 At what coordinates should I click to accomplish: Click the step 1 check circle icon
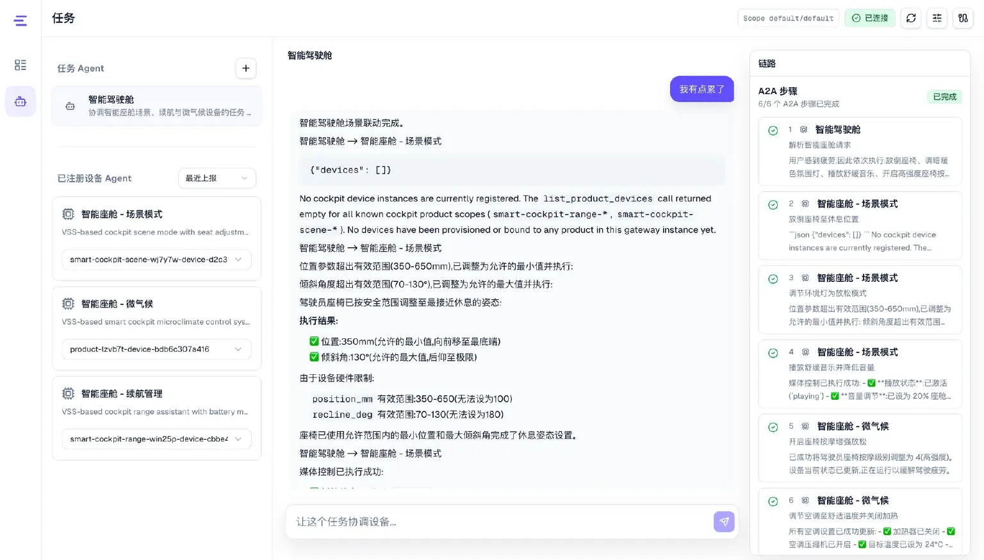click(x=773, y=130)
